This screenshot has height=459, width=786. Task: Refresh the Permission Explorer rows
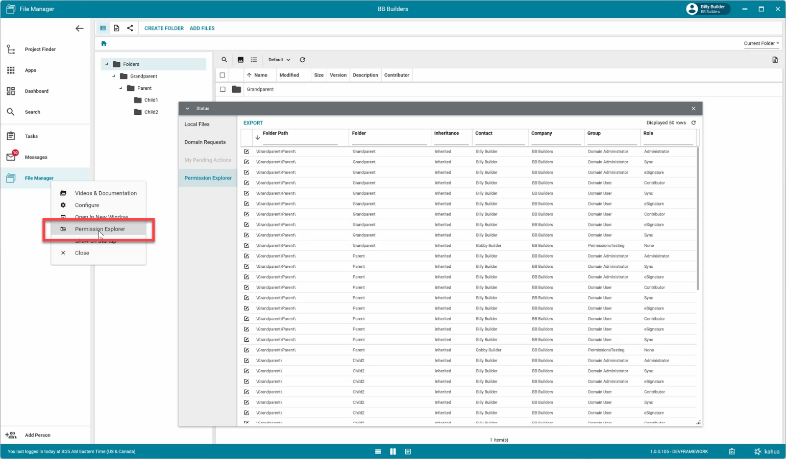693,123
